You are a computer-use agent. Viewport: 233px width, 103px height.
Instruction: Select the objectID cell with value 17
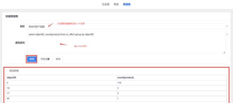(61, 93)
